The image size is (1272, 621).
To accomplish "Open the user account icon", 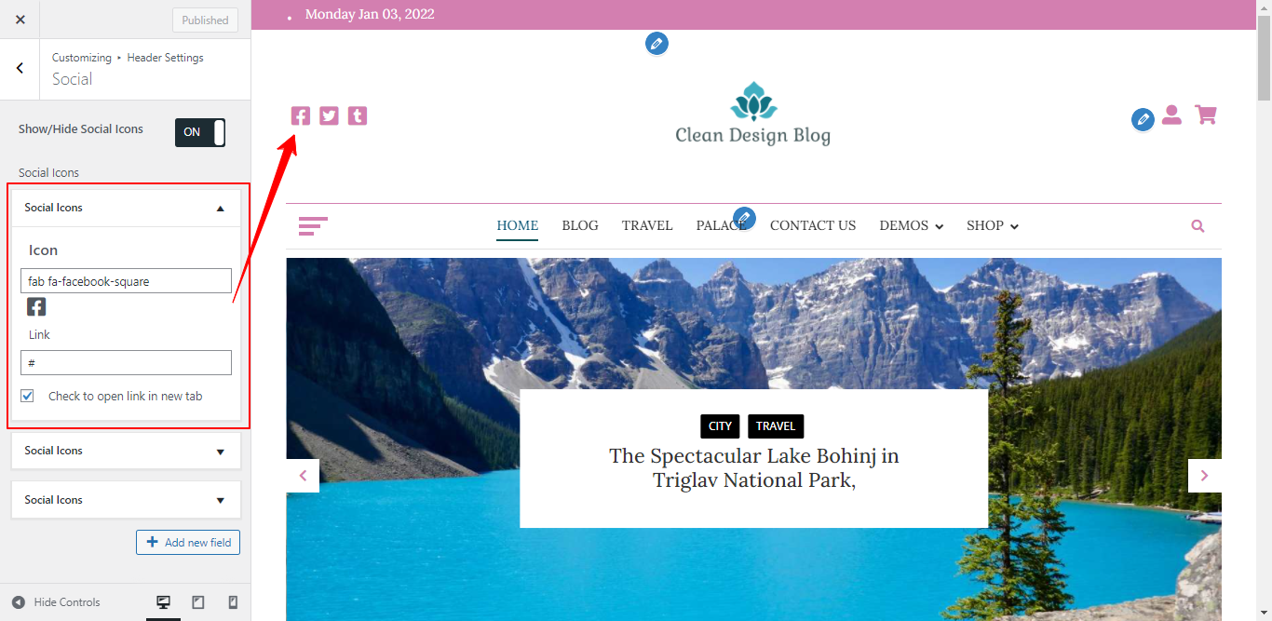I will (x=1171, y=115).
